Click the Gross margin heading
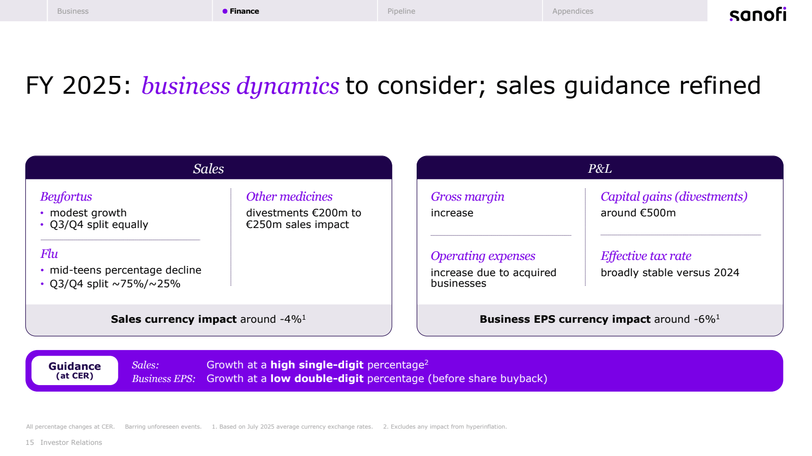Screen dimensions: 812x456 [467, 197]
